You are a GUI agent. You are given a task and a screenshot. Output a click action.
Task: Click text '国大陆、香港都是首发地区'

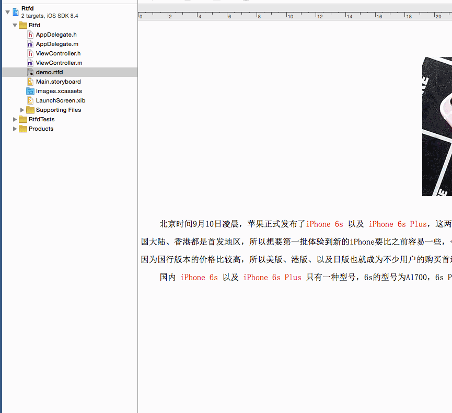(x=191, y=242)
